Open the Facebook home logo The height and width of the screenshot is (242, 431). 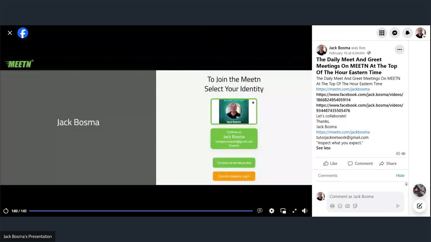pos(23,33)
